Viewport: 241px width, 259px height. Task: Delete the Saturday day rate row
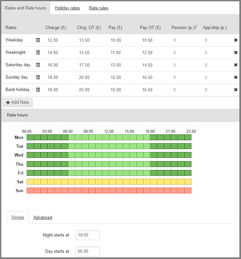236,65
